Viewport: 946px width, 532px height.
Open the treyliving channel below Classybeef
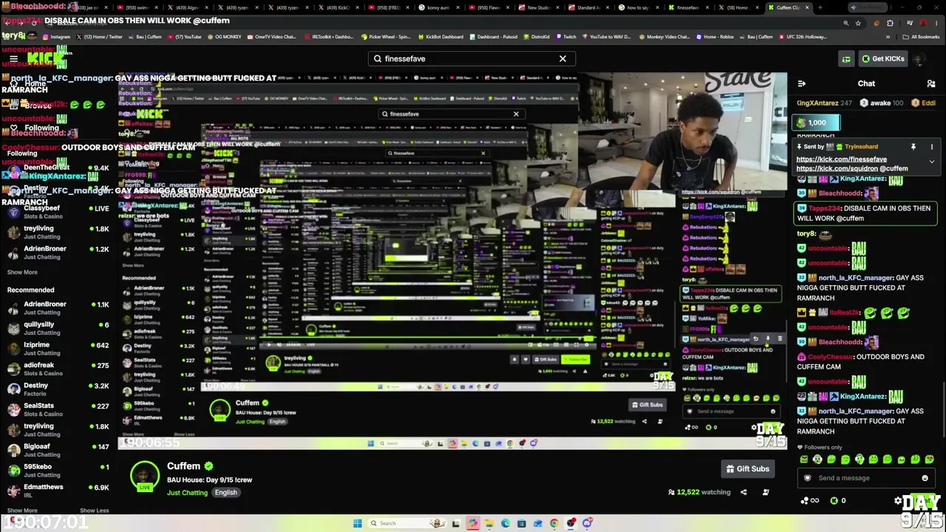point(58,232)
